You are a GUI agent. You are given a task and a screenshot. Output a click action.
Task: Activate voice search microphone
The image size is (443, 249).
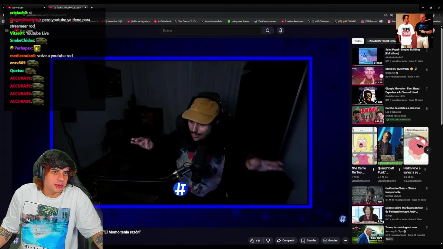click(281, 30)
